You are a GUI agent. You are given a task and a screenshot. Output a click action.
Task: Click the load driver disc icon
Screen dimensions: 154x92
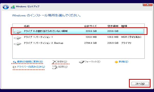(x=14, y=67)
